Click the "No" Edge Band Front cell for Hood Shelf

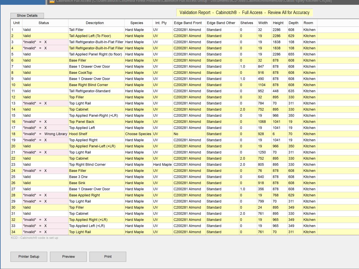(189, 134)
